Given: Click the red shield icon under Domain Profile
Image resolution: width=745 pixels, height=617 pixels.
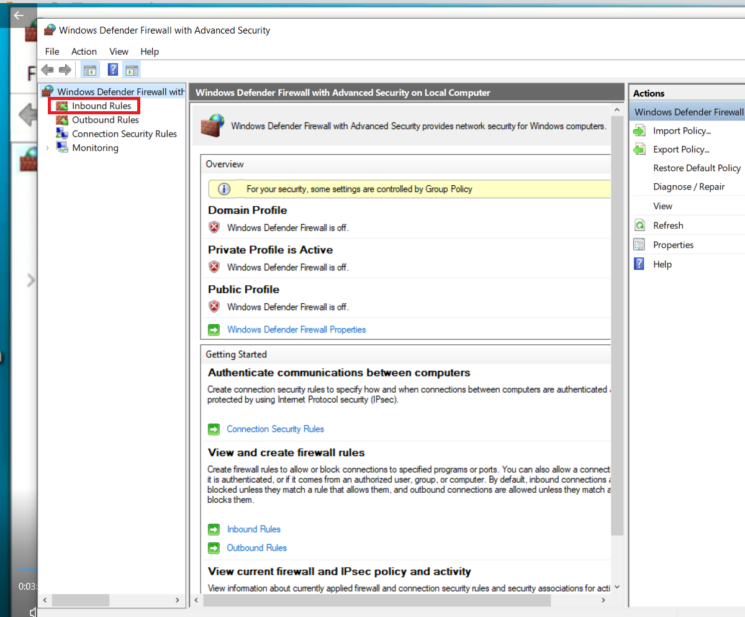Looking at the screenshot, I should [x=214, y=227].
